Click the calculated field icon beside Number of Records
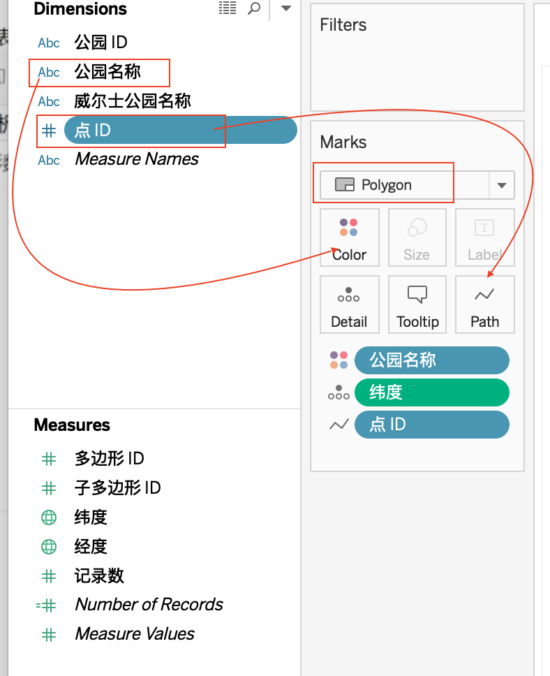 (x=46, y=605)
